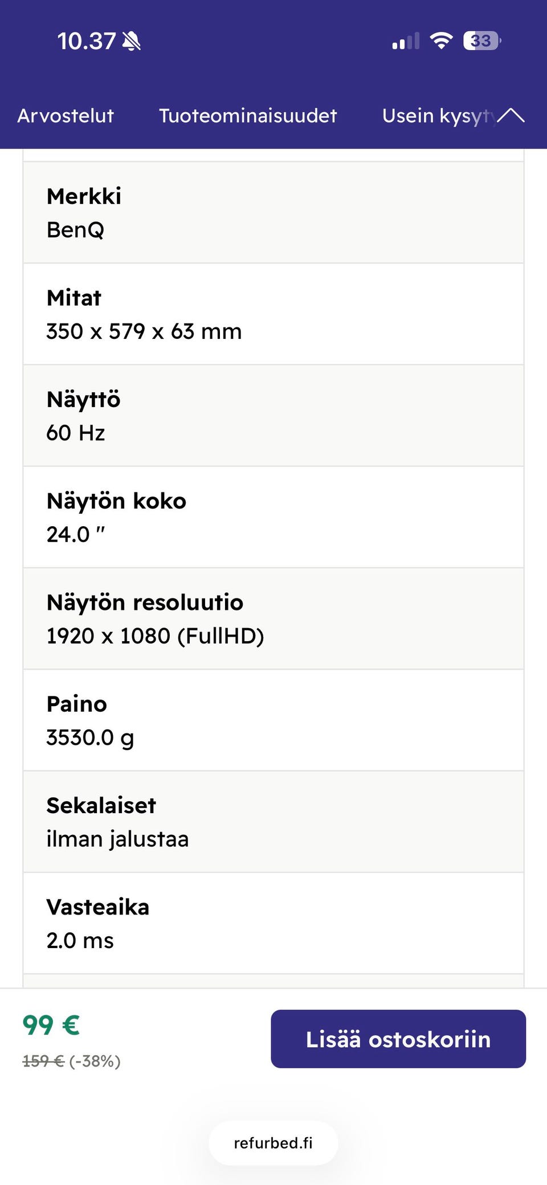Select the Merkki BenQ row
Screen dimensions: 547x1185
272,212
